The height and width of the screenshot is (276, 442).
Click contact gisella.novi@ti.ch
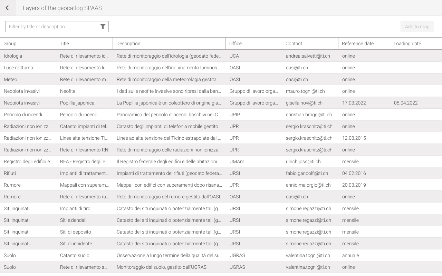304,103
